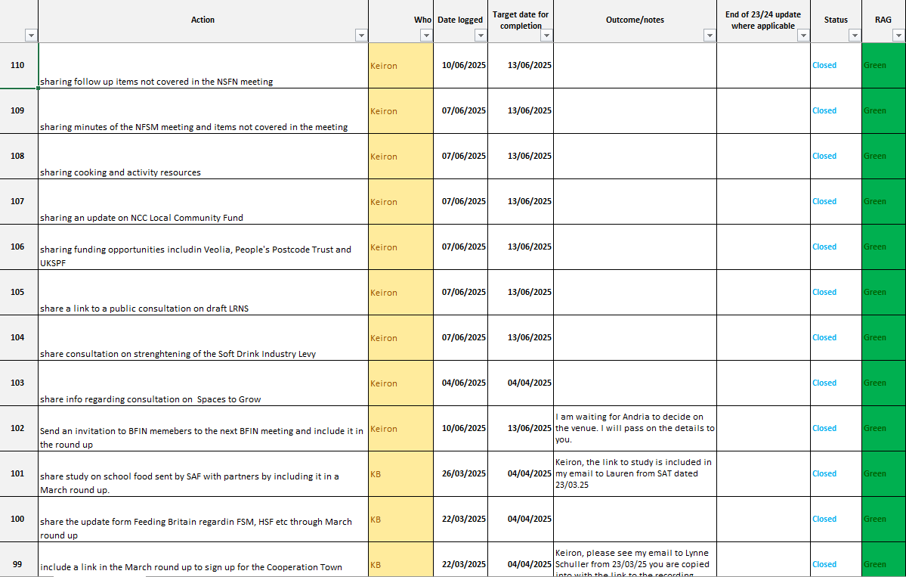906x577 pixels.
Task: Select date logged 10/06/2025 in row 110
Action: pos(460,65)
